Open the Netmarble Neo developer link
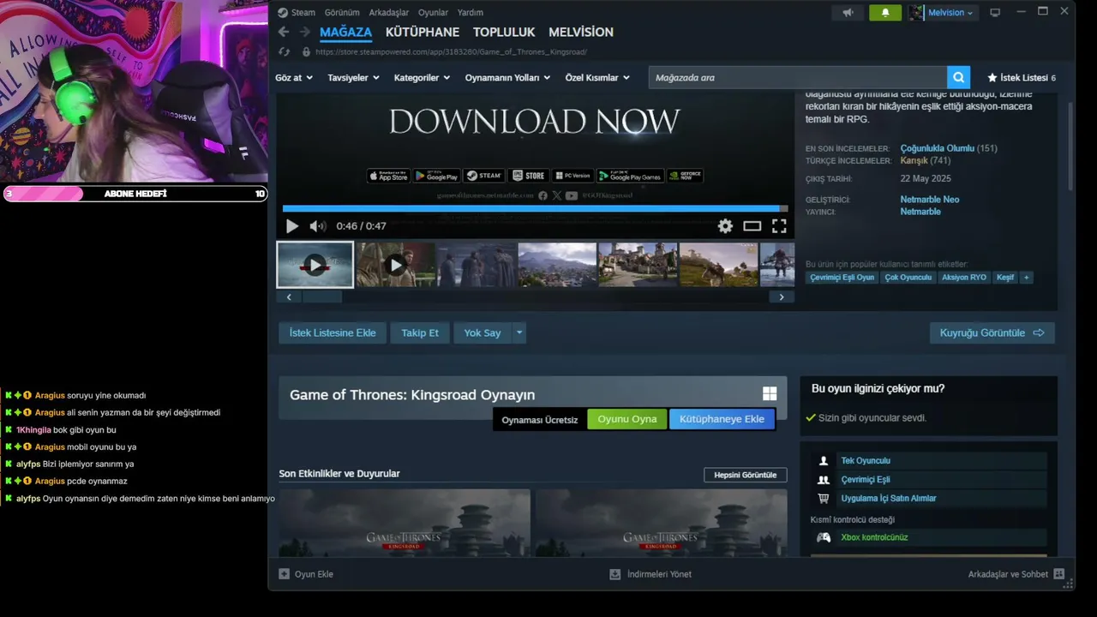The height and width of the screenshot is (617, 1097). coord(930,200)
